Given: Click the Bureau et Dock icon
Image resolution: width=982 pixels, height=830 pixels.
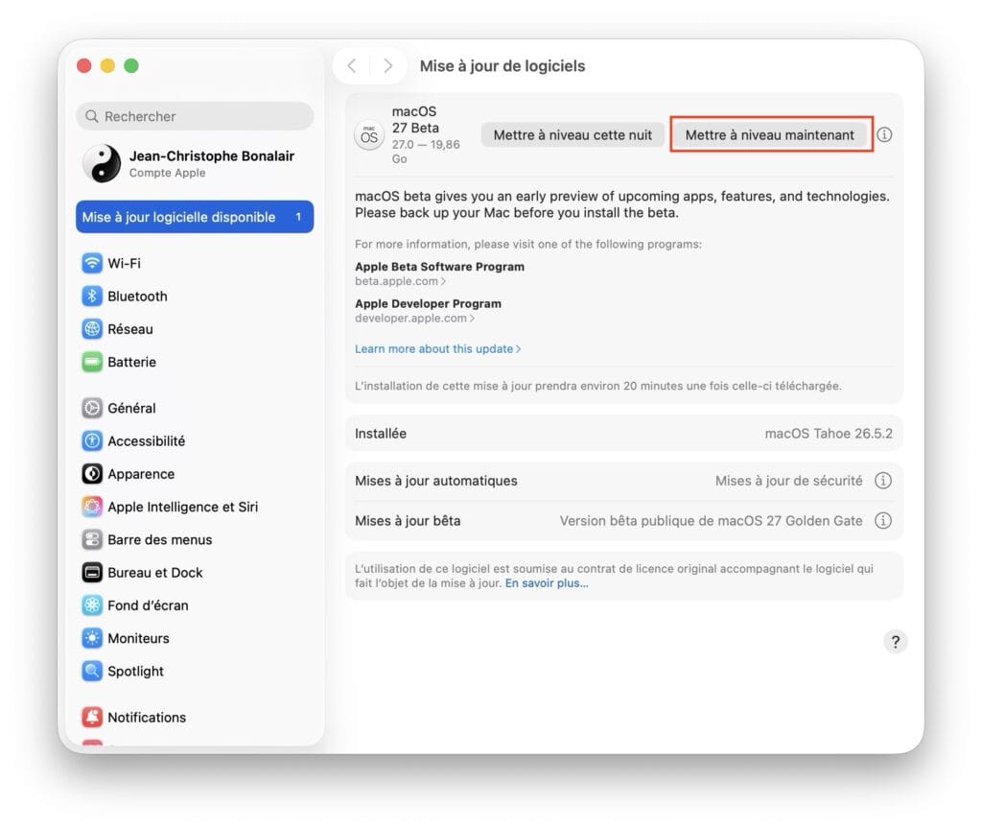Looking at the screenshot, I should [x=92, y=573].
